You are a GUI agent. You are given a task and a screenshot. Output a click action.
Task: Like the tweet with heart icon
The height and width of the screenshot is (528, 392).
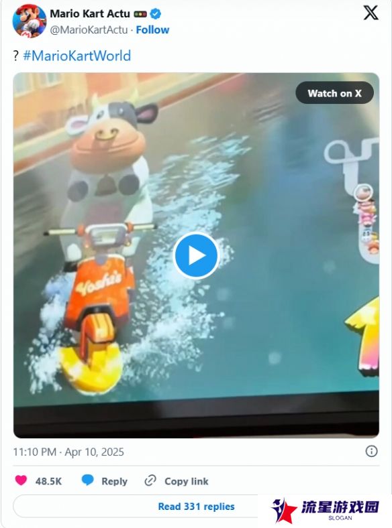click(21, 480)
